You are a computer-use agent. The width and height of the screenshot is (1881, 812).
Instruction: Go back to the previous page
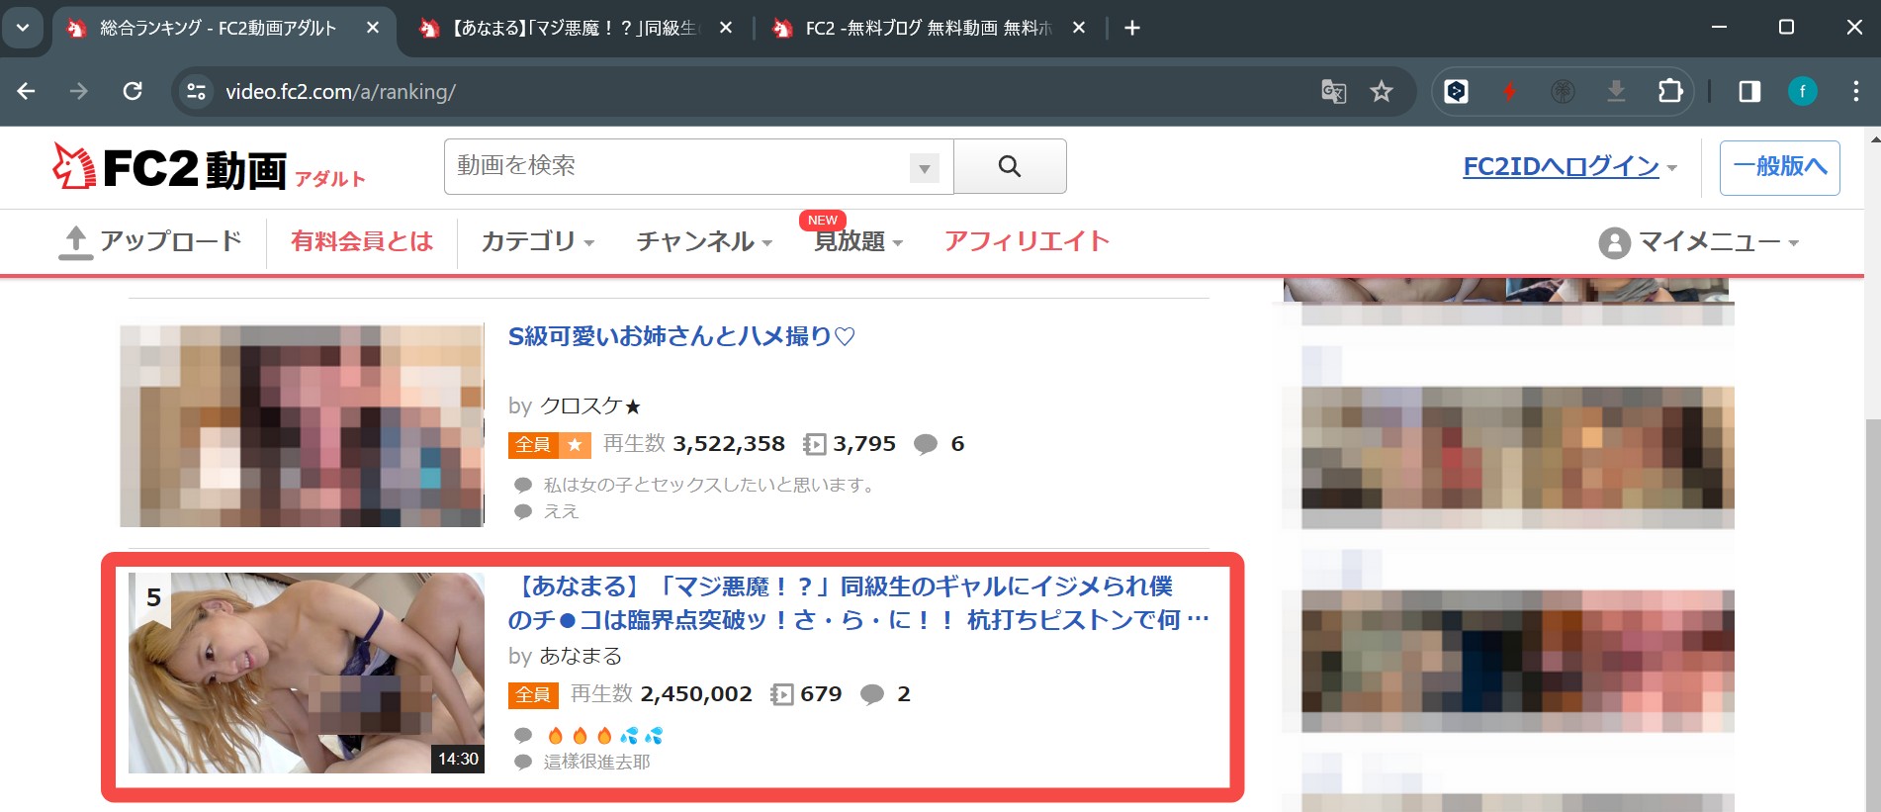pos(27,91)
